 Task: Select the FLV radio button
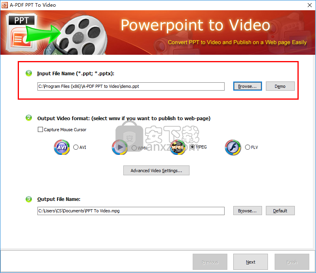[247, 147]
